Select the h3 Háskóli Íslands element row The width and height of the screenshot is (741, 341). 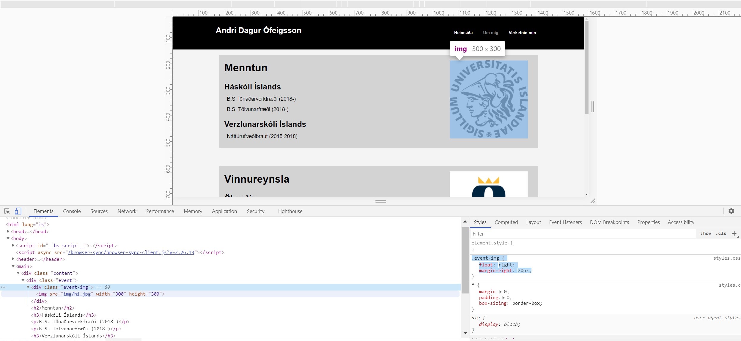tap(64, 315)
